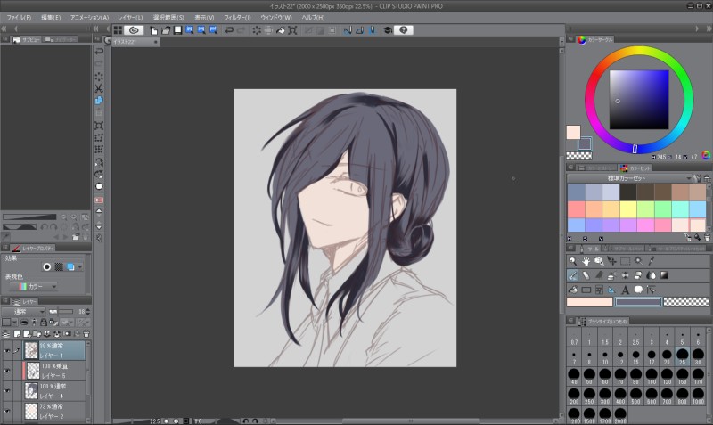Hide レイヤー 1 using its eye icon

7,350
